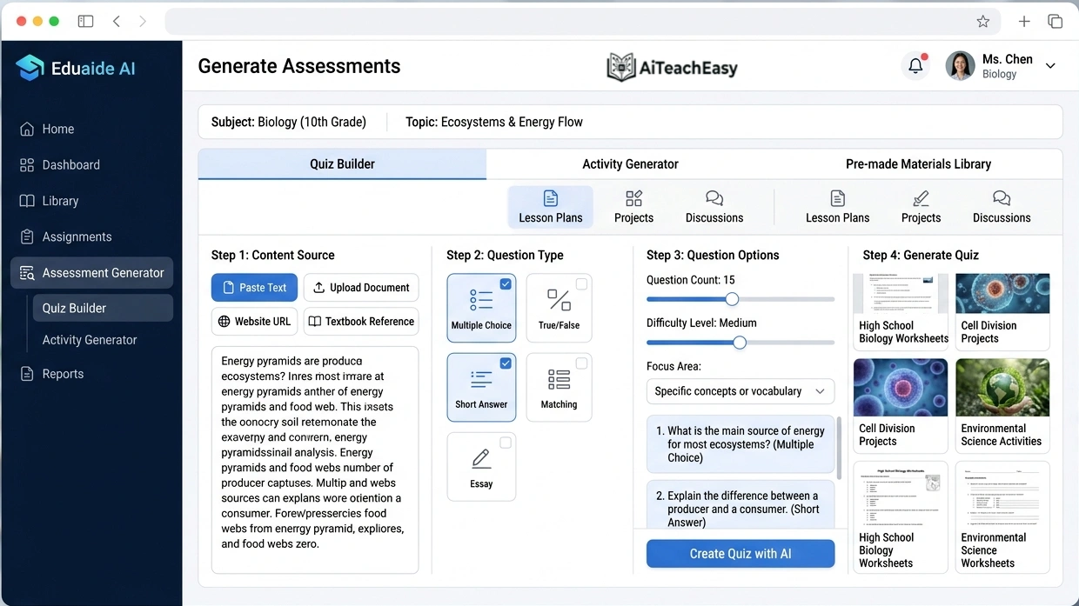Select the Multiple Choice question type icon
The height and width of the screenshot is (606, 1079).
pyautogui.click(x=481, y=302)
